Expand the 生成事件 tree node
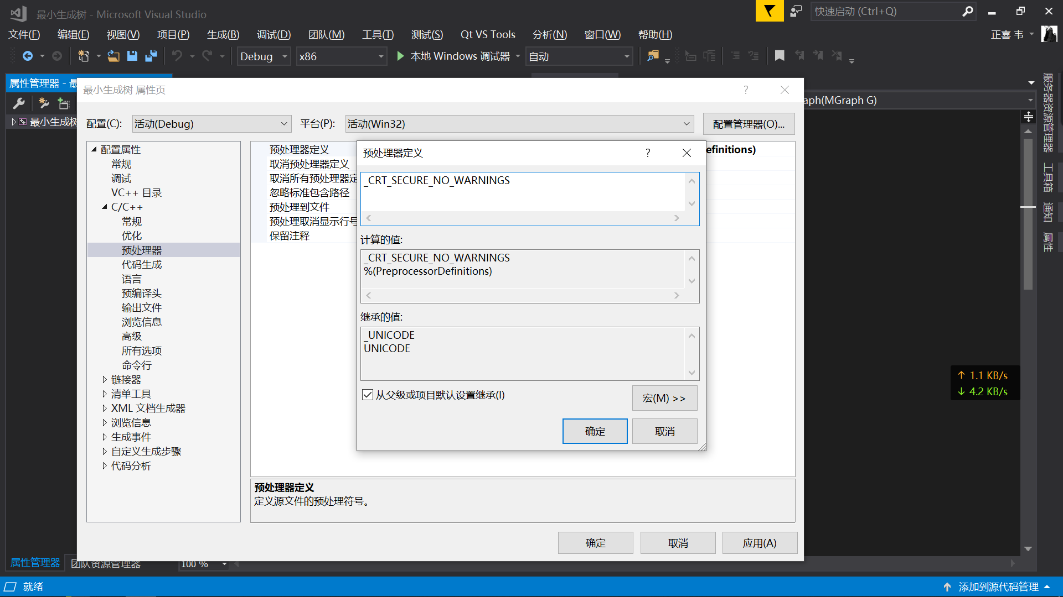Screen dimensions: 1063x597 coord(105,437)
